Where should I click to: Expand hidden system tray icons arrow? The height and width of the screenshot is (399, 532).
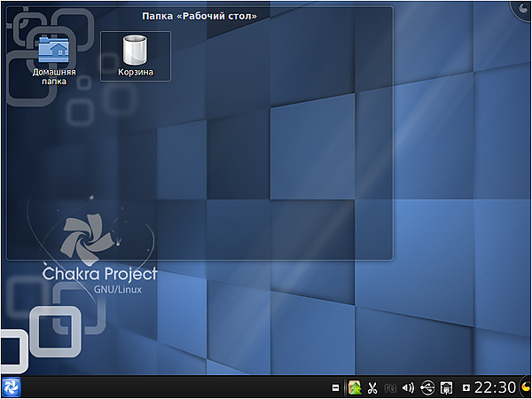point(466,387)
